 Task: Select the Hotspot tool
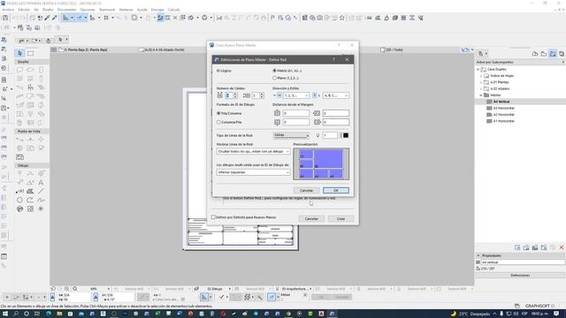[x=41, y=208]
